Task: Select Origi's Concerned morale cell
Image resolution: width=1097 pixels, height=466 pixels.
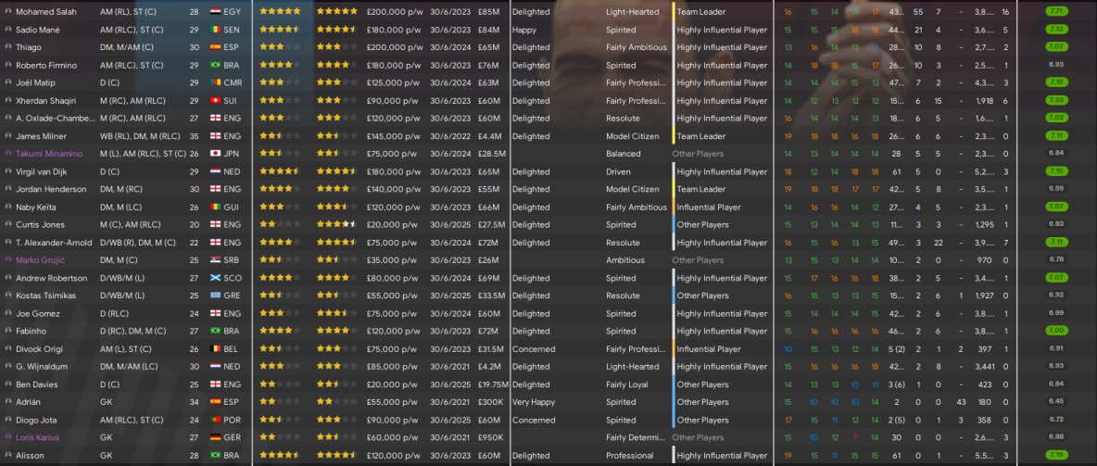Action: [533, 349]
